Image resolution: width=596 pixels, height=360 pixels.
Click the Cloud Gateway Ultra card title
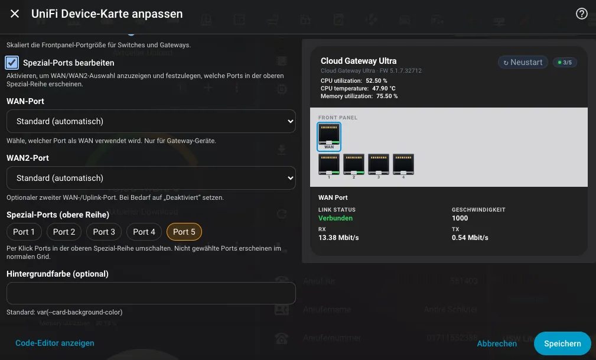(359, 61)
